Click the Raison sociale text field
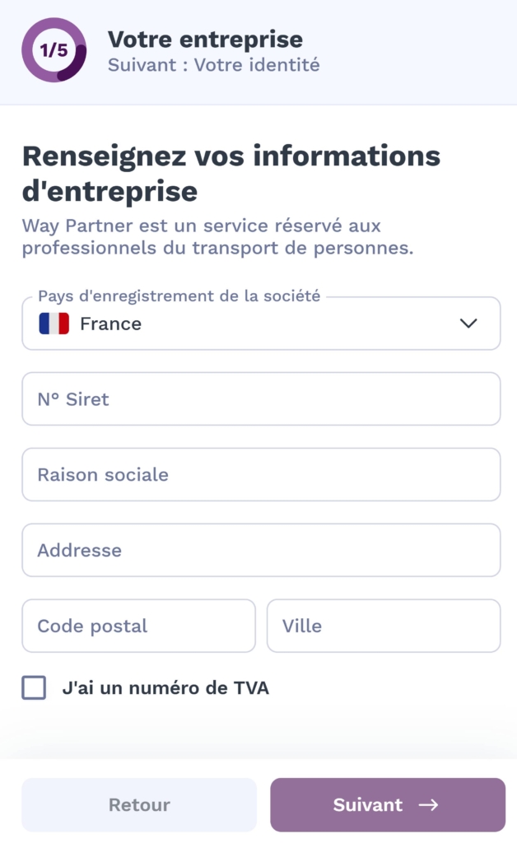The image size is (517, 843). [x=261, y=475]
